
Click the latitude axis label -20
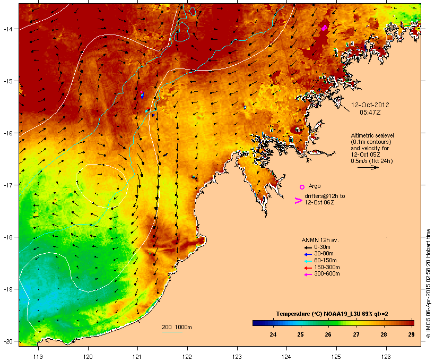[x=7, y=341]
